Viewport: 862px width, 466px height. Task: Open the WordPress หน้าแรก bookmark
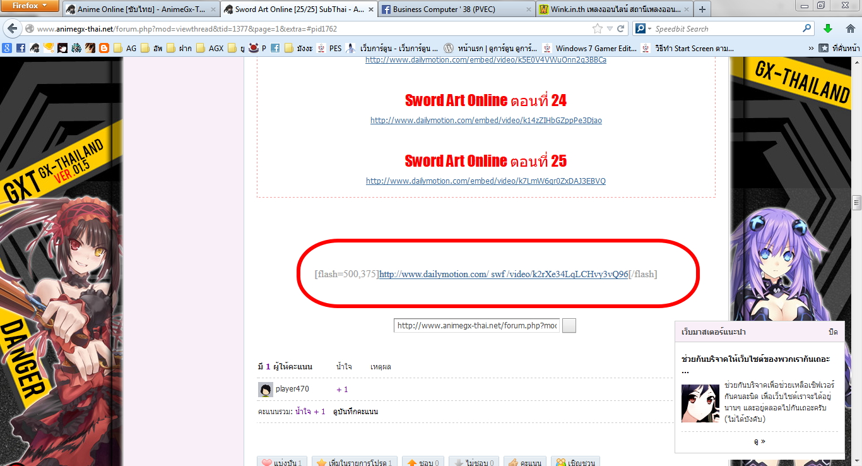tap(490, 48)
